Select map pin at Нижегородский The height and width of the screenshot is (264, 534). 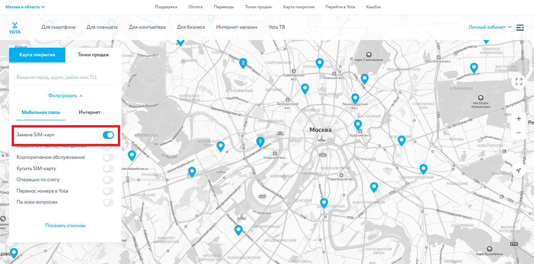pos(423,169)
